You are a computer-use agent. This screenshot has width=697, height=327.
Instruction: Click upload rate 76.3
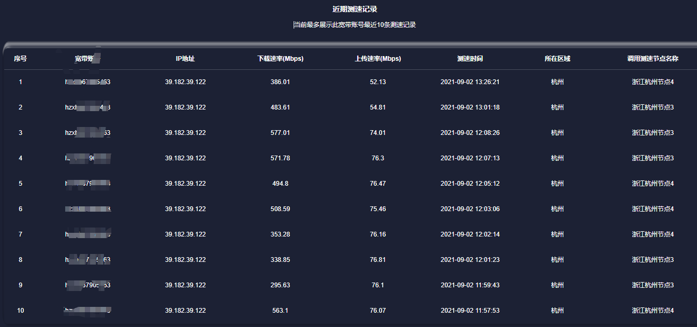click(378, 158)
